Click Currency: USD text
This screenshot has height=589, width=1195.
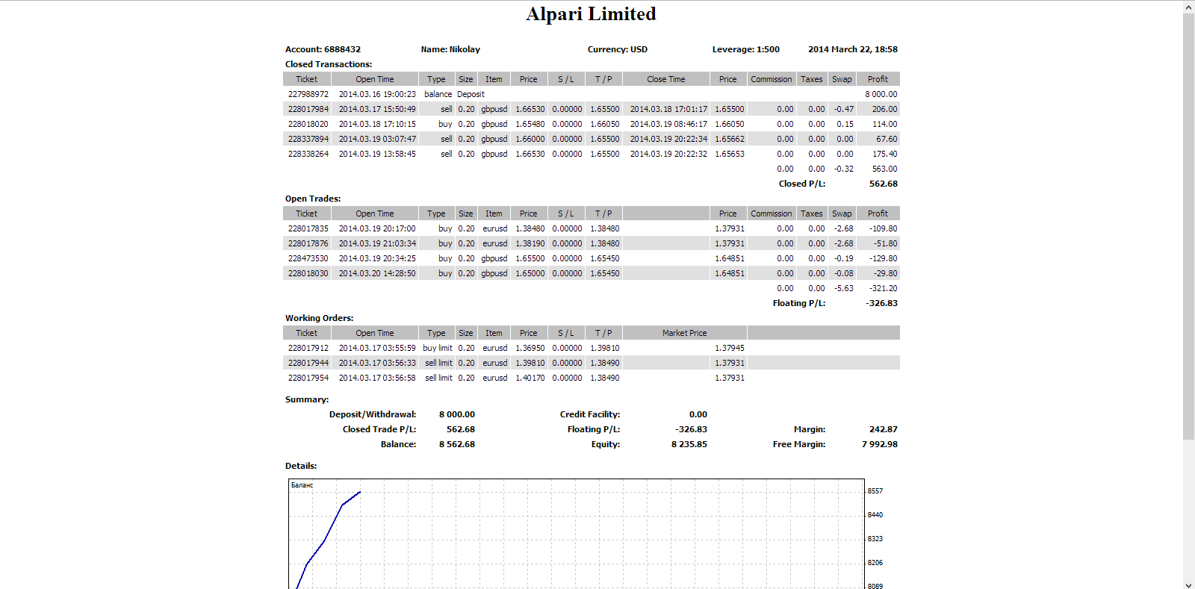[618, 49]
